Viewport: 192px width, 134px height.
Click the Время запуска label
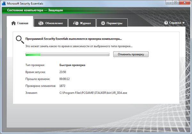36,72
